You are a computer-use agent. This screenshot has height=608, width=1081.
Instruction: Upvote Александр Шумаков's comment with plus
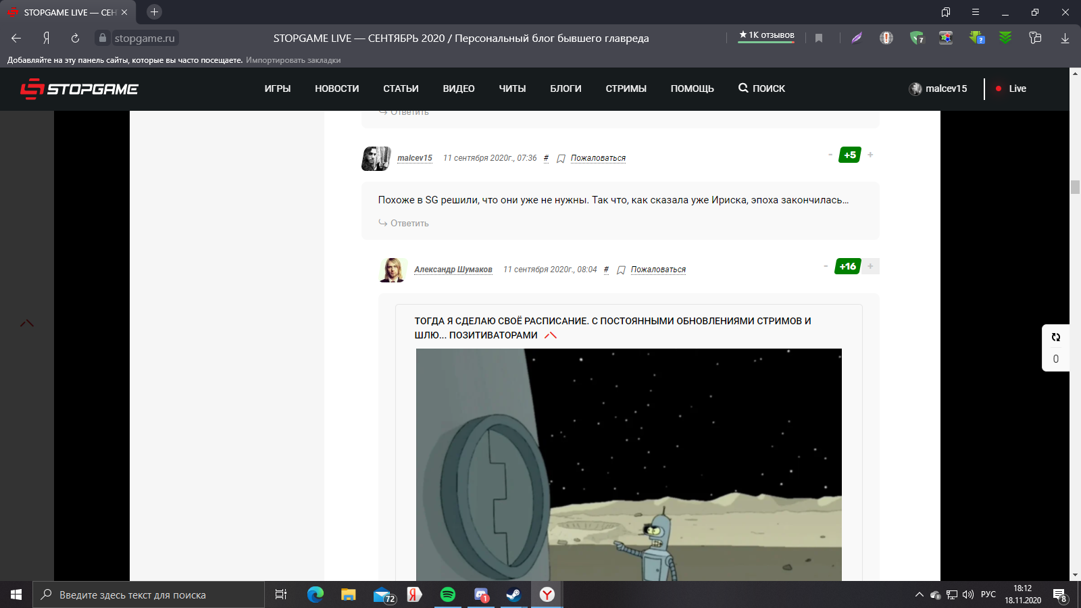coord(870,266)
